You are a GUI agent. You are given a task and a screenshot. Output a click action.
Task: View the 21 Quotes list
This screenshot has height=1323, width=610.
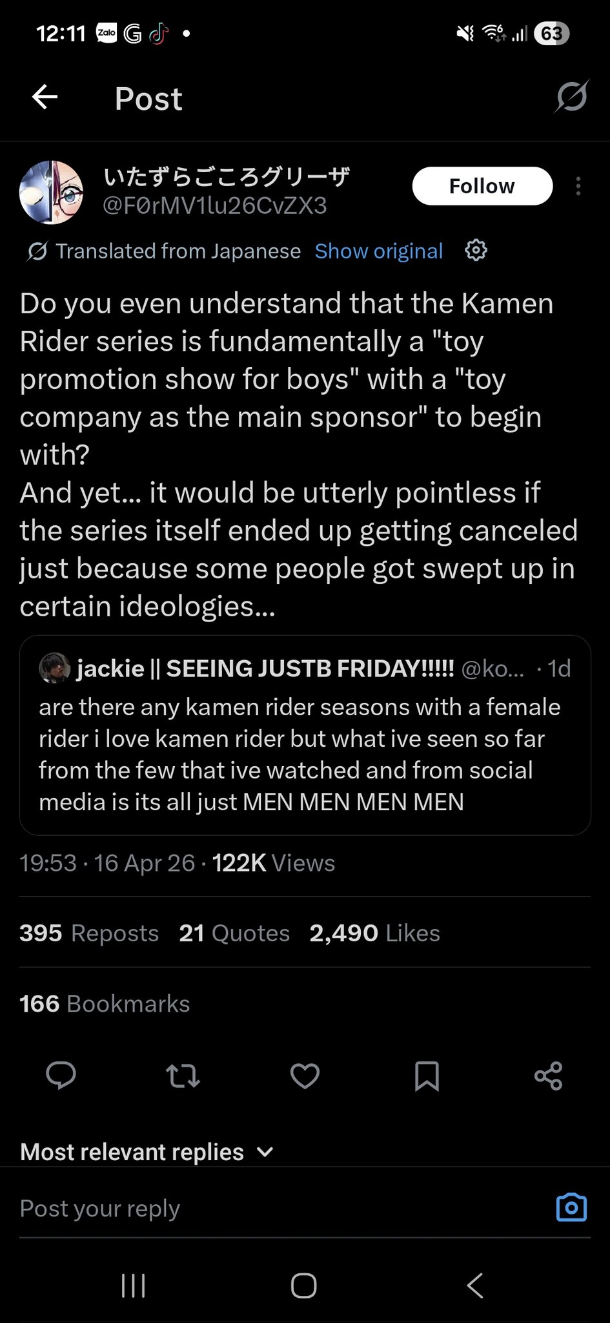(x=234, y=933)
